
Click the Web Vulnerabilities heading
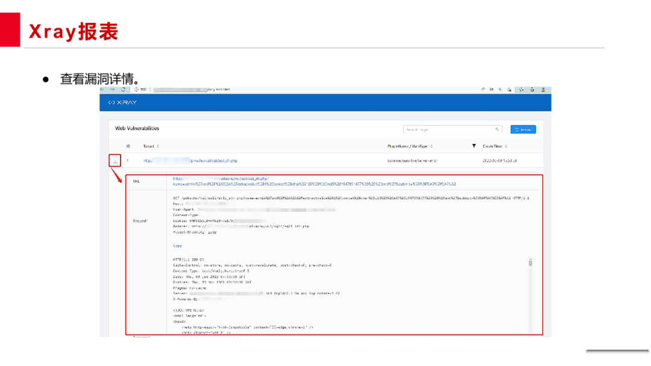(x=137, y=128)
